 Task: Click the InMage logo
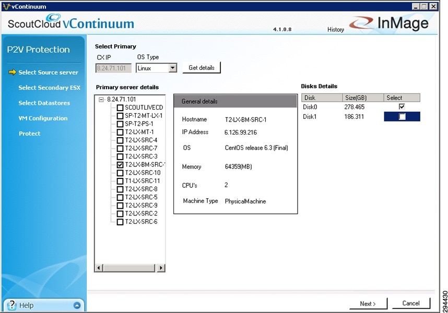[389, 23]
